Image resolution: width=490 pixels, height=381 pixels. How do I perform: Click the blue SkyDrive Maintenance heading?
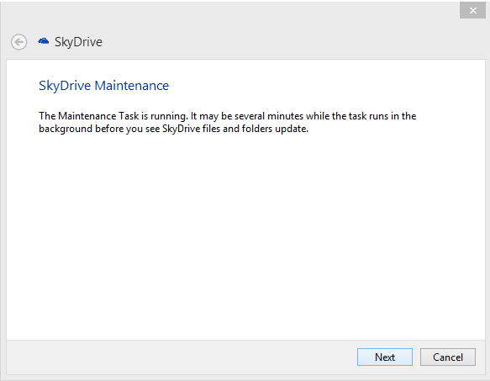coord(103,86)
